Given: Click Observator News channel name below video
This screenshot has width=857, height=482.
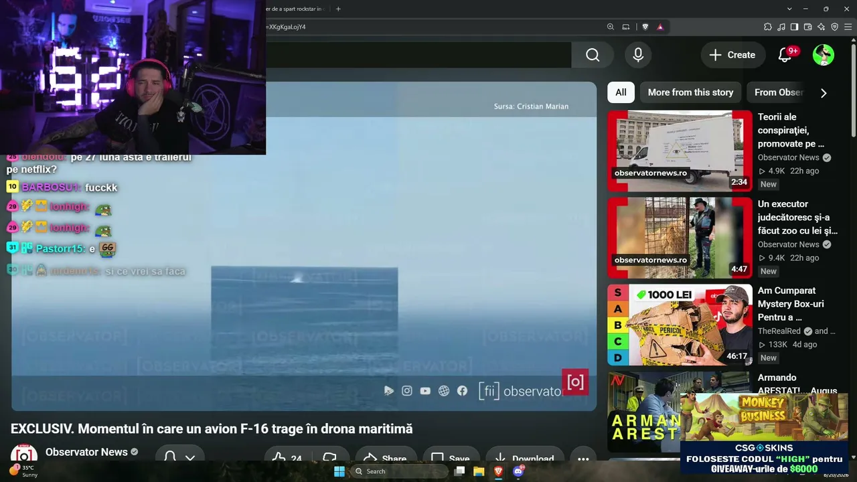Looking at the screenshot, I should 86,452.
